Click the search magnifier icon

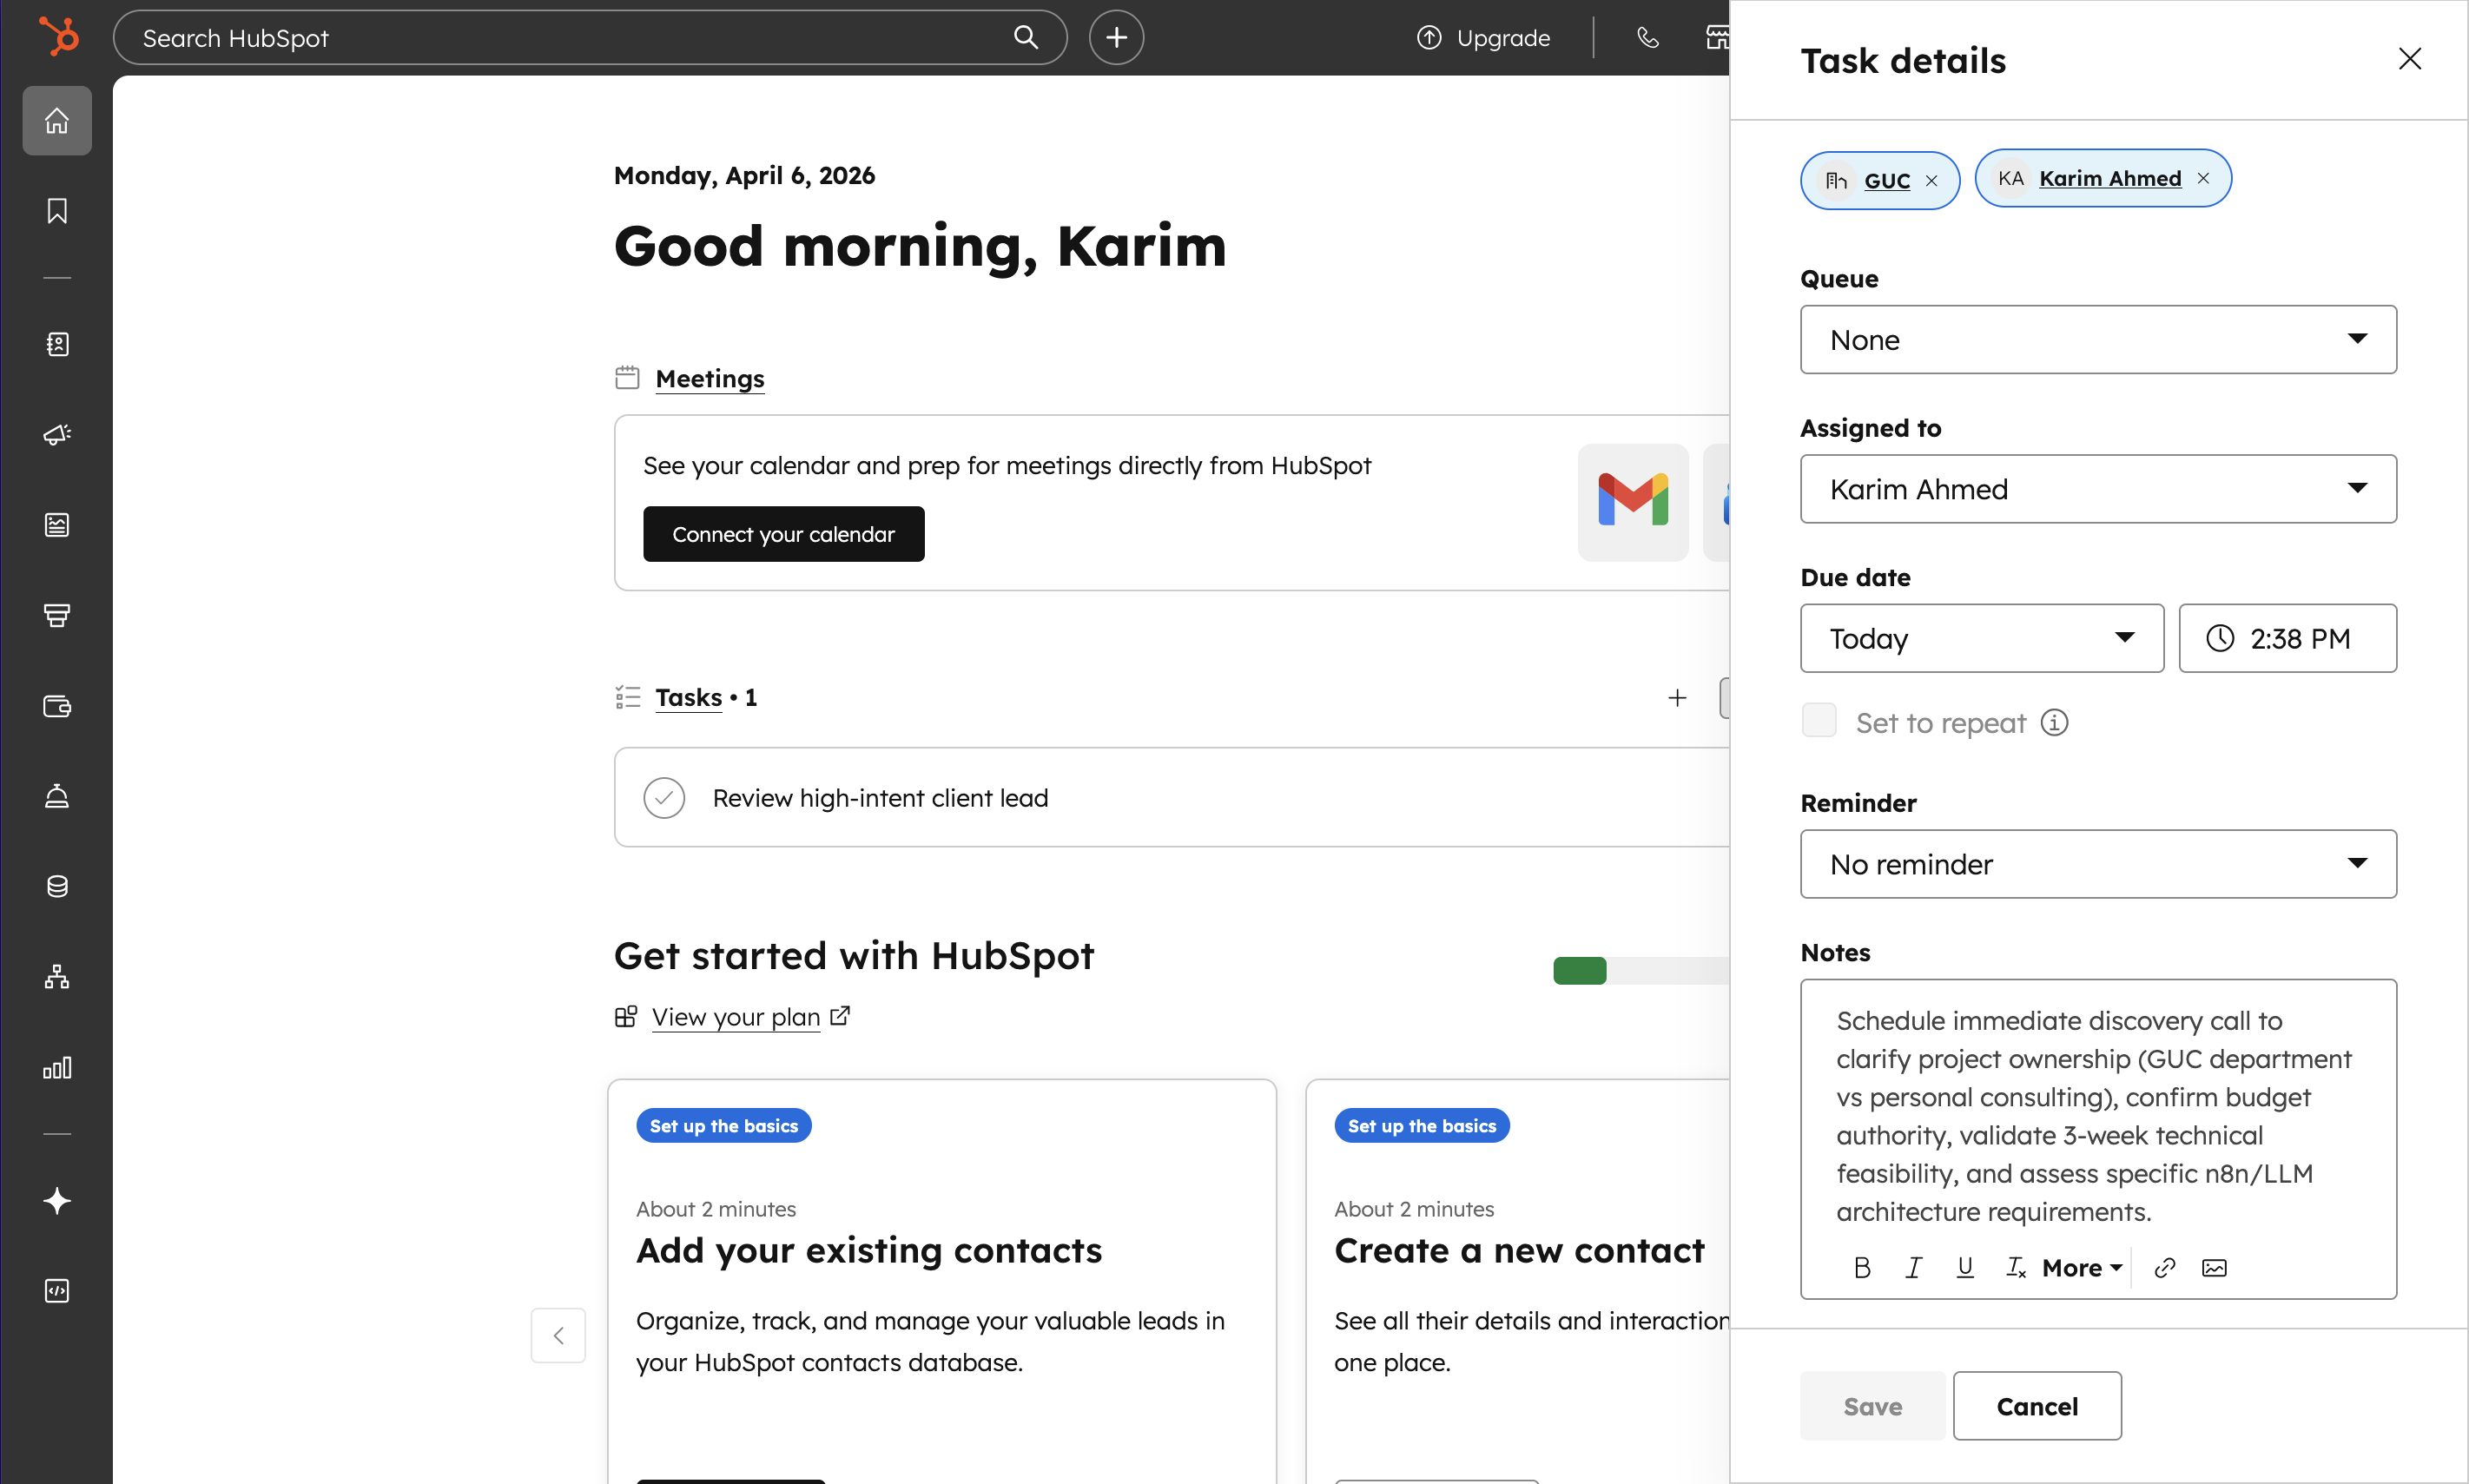coord(1026,37)
